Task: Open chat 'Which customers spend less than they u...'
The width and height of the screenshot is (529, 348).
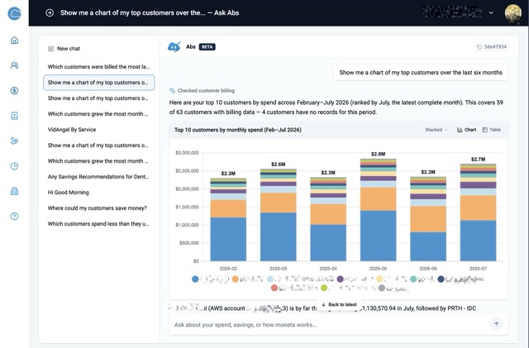Action: tap(98, 224)
